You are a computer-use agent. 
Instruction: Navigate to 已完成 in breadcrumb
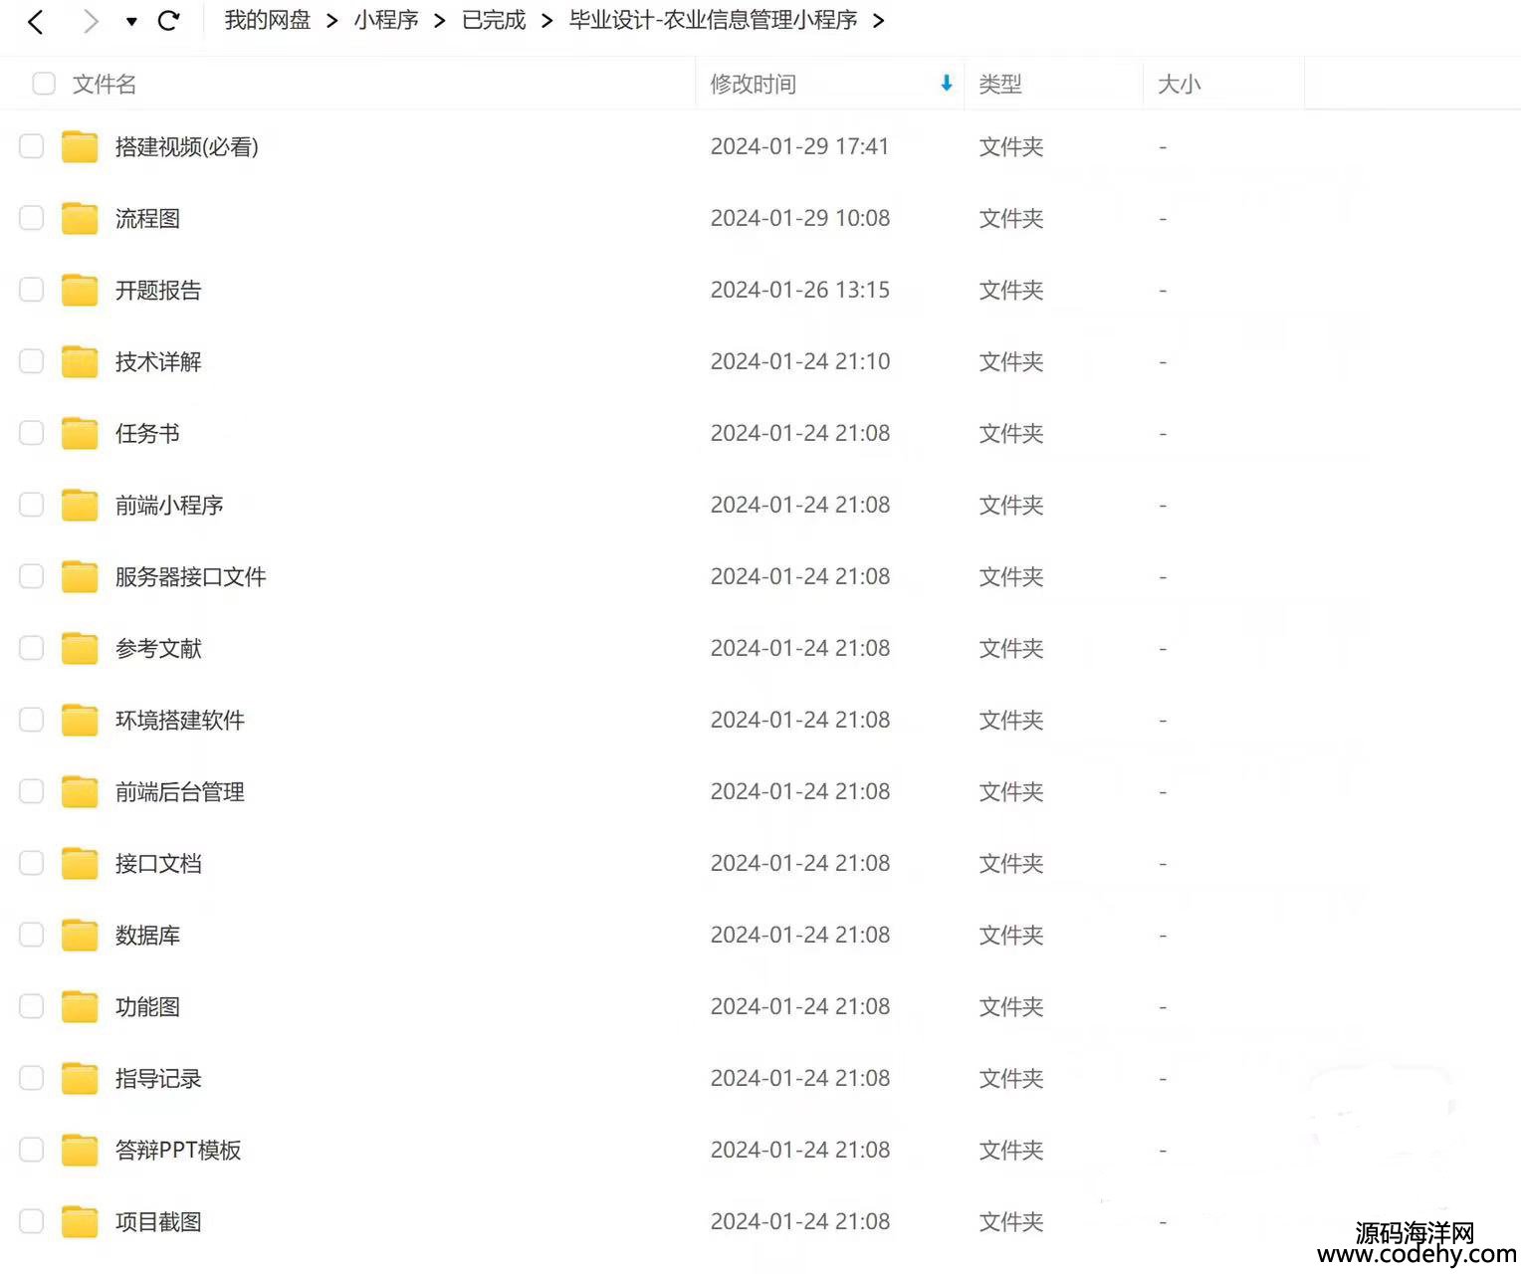point(494,20)
